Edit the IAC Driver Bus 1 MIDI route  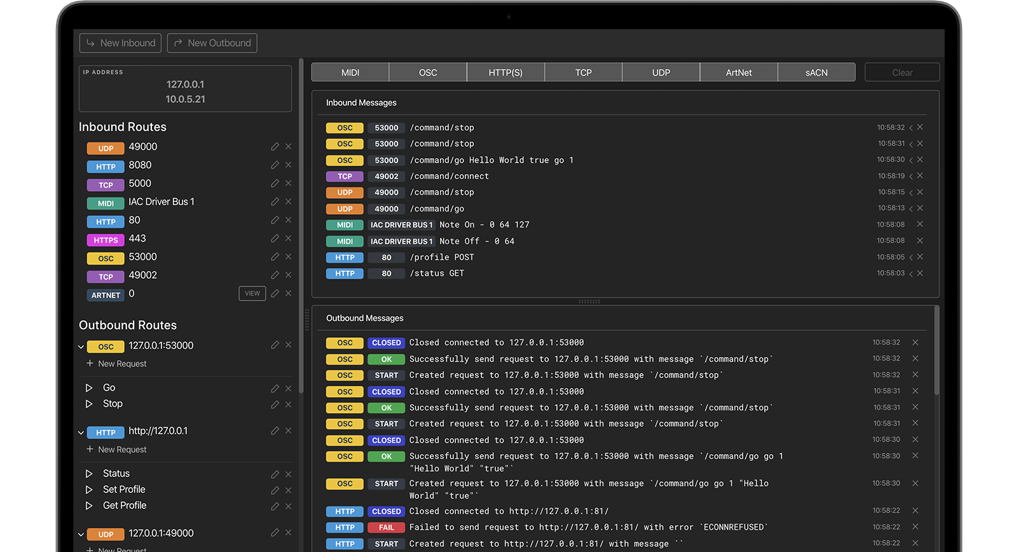[x=275, y=202]
